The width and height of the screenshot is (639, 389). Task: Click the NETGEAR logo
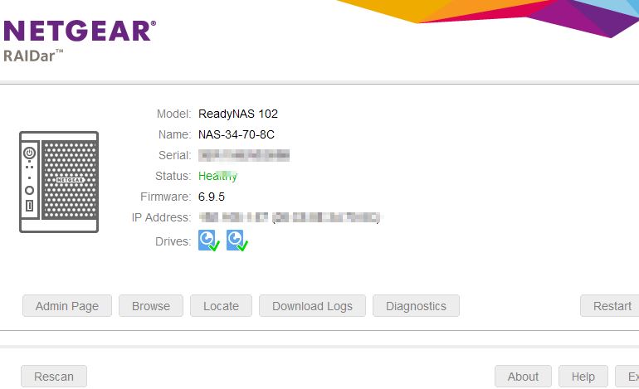80,31
